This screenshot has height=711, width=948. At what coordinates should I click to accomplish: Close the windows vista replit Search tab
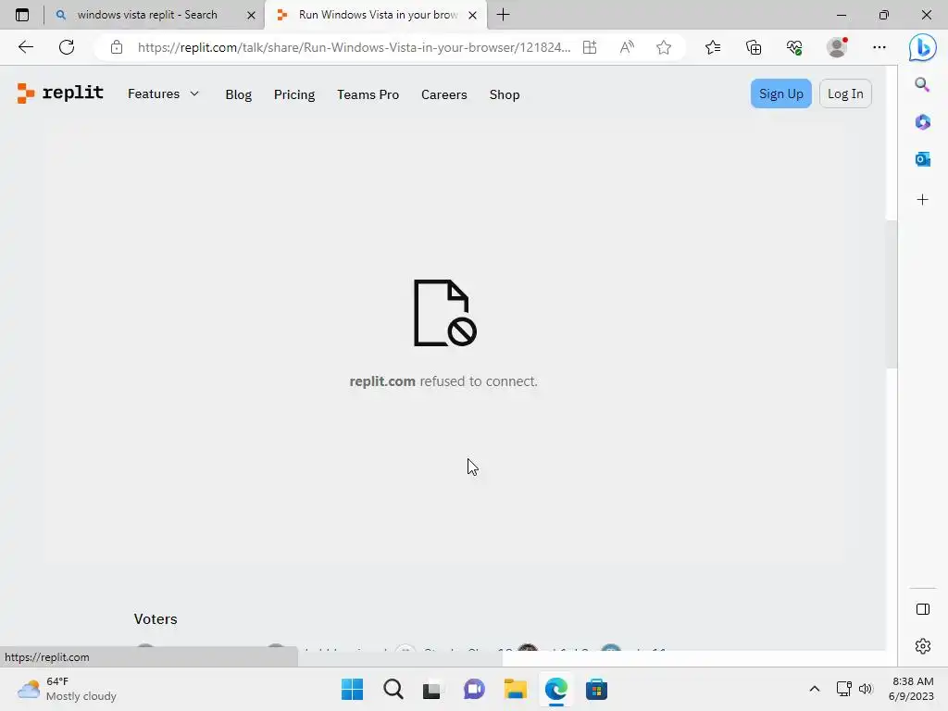252,15
